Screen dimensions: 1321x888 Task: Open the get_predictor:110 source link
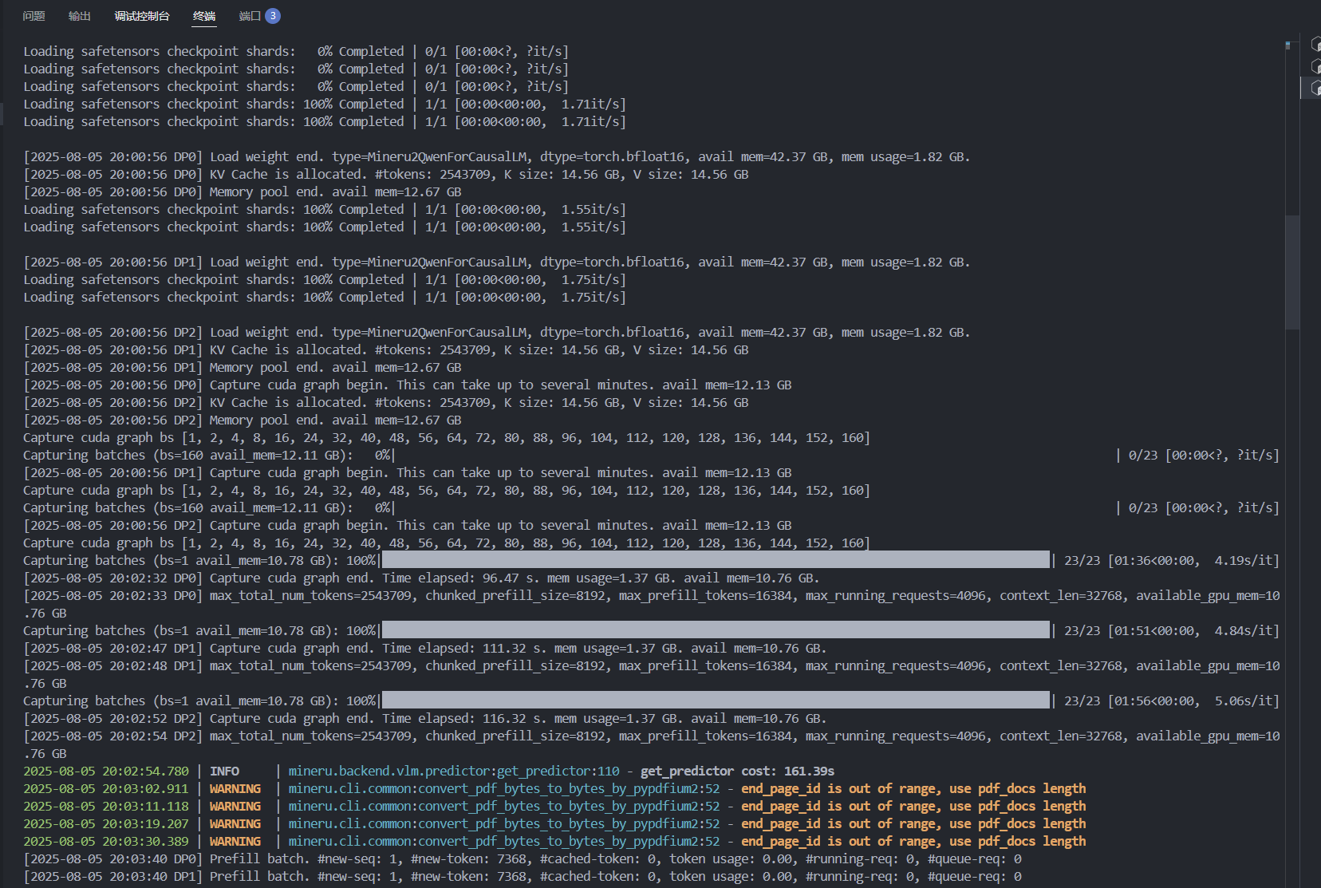tap(453, 772)
